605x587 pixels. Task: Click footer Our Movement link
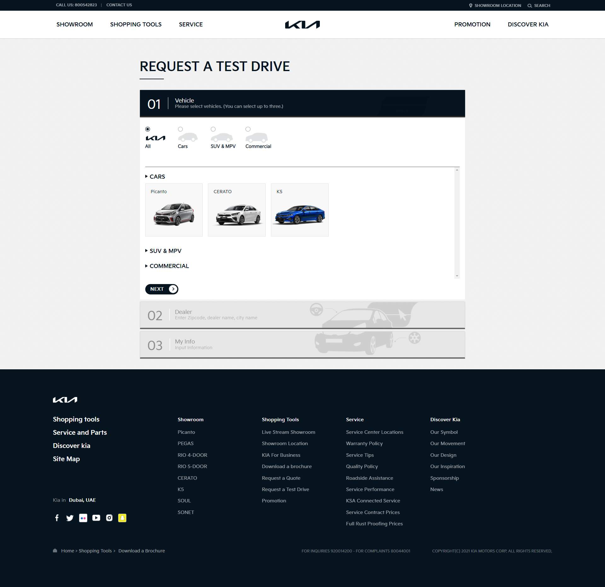point(447,443)
